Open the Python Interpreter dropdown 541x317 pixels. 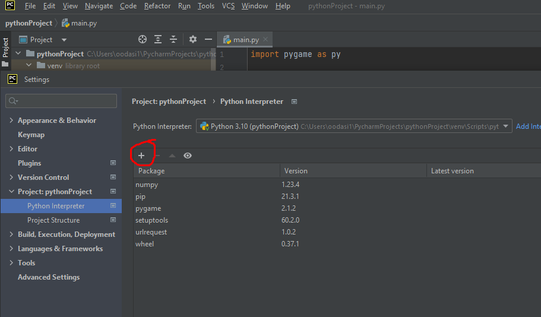505,126
